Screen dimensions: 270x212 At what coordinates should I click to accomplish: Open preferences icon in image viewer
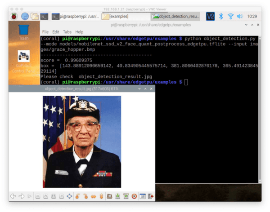142,196
